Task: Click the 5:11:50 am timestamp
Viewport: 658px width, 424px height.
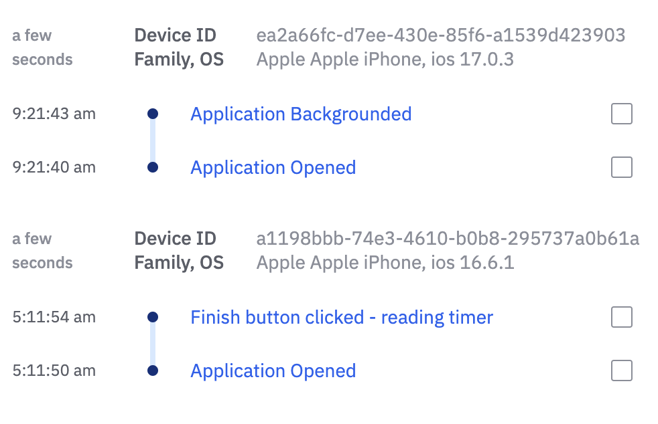Action: point(54,370)
